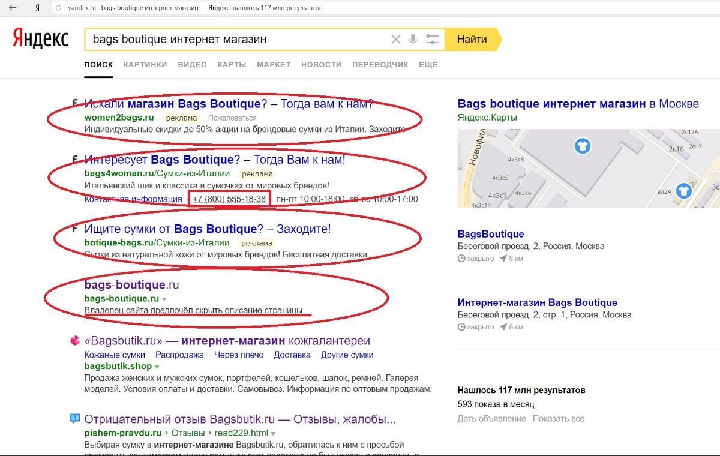Switch to МАРКЕТ tab

pyautogui.click(x=274, y=65)
